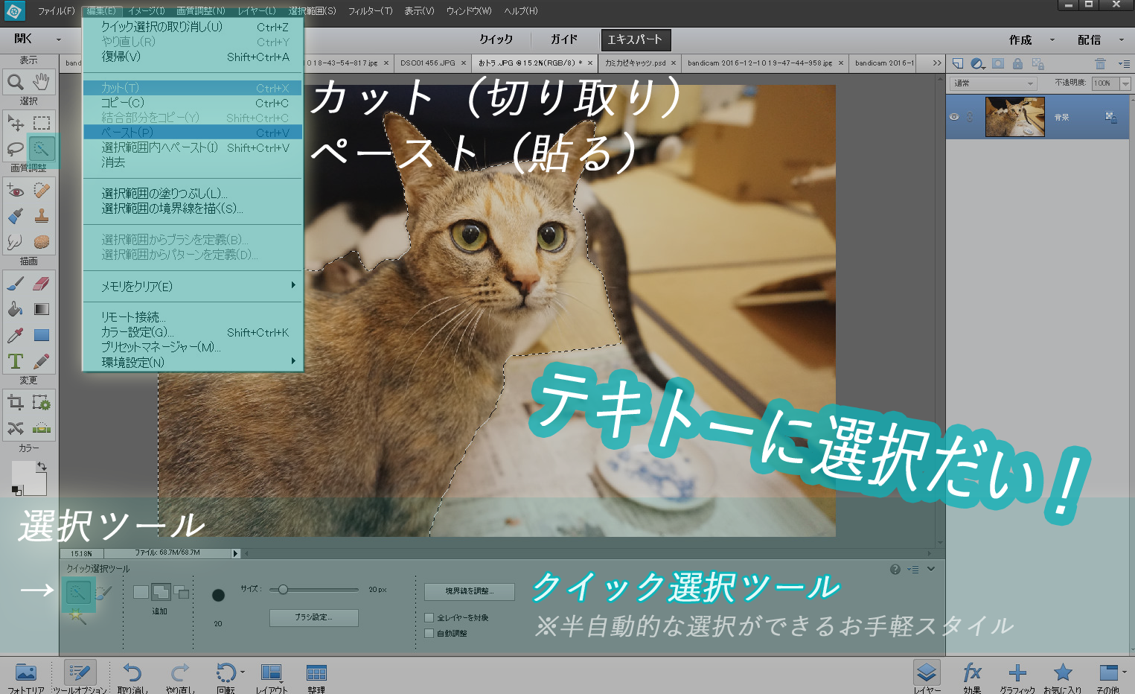The height and width of the screenshot is (694, 1135).
Task: Choose ペースト(P) in the edit menu
Action: [x=192, y=133]
